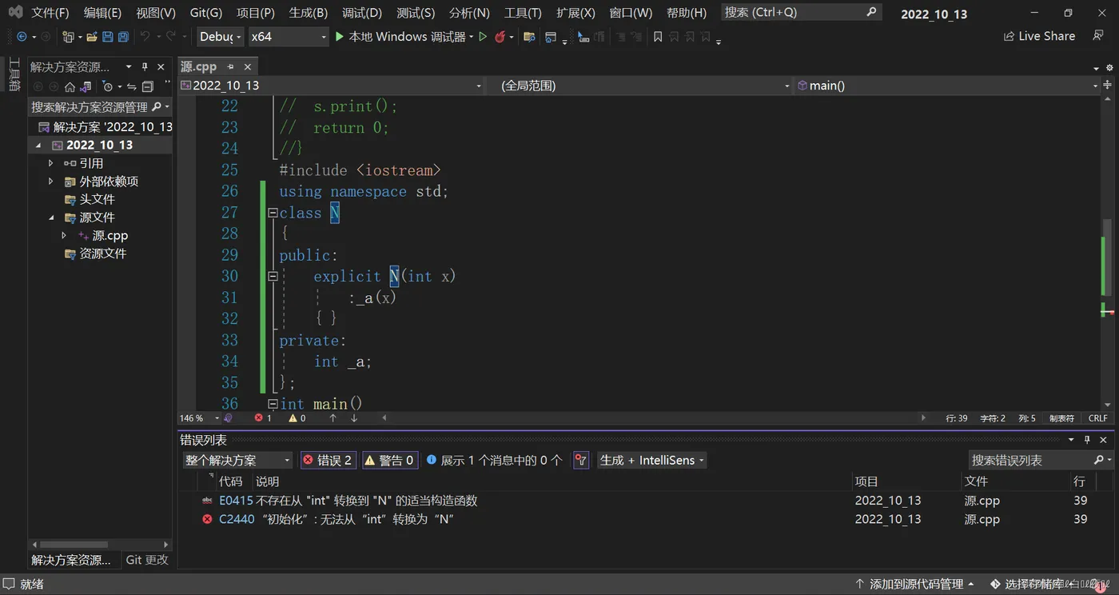
Task: Open the 调试(D) menu
Action: click(362, 13)
